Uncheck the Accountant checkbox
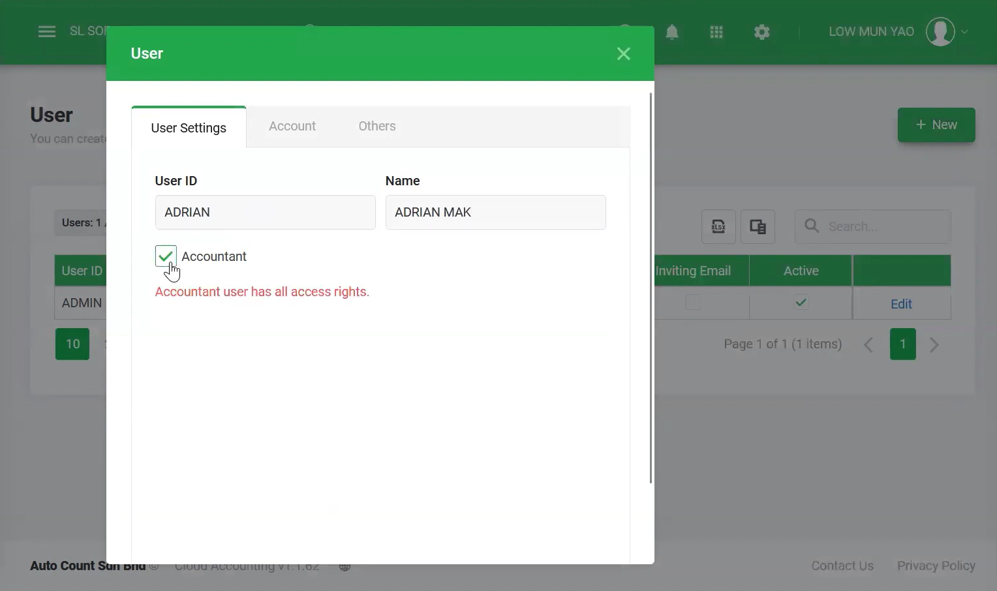 pos(166,256)
